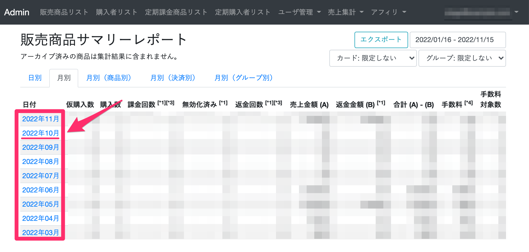Click the エクスポート button
Screen dimensions: 529x252
coord(381,40)
